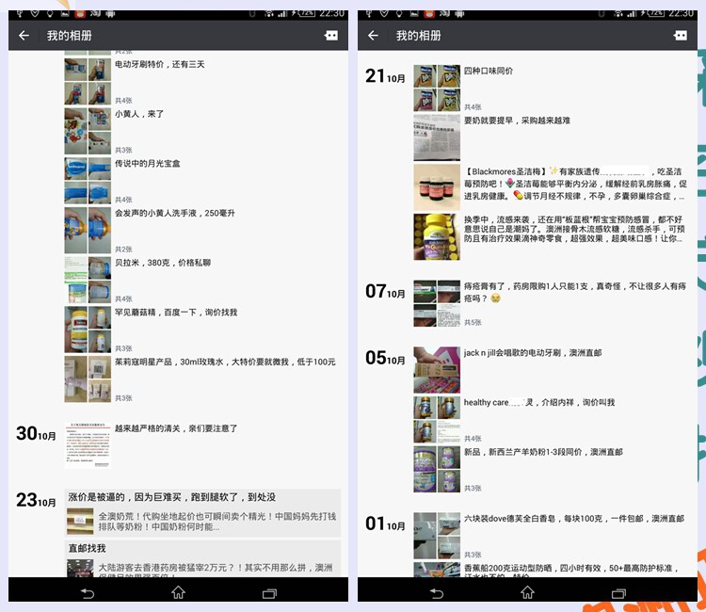Open message icon in left phone's header

pos(331,36)
